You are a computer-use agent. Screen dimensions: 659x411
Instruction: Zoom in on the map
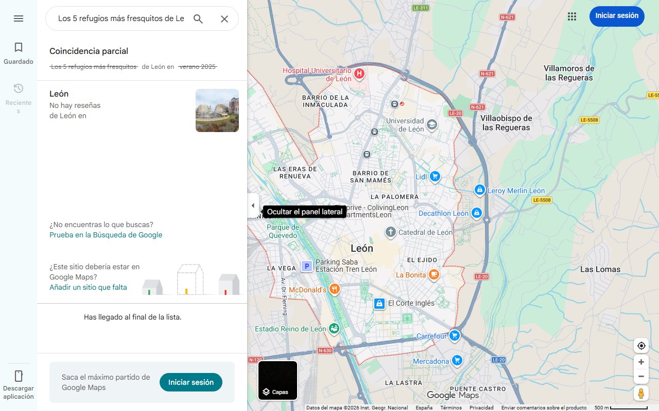click(641, 362)
